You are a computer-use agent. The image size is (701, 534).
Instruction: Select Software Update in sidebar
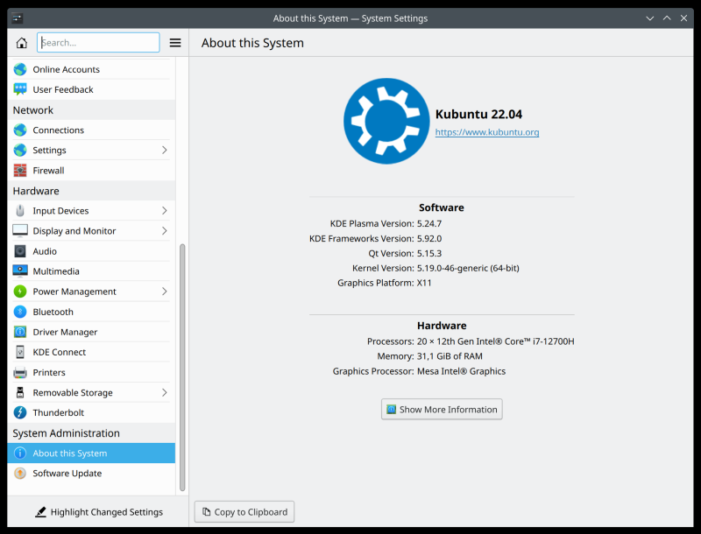pyautogui.click(x=67, y=474)
